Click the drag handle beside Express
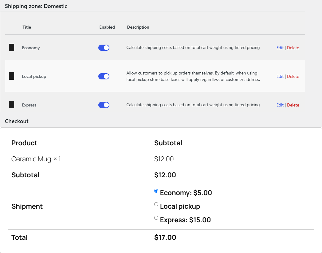The image size is (322, 253). [x=11, y=105]
